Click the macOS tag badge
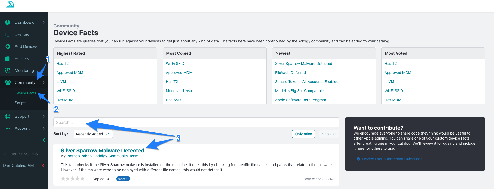Screen dimensions: 494x189 (x=123, y=179)
